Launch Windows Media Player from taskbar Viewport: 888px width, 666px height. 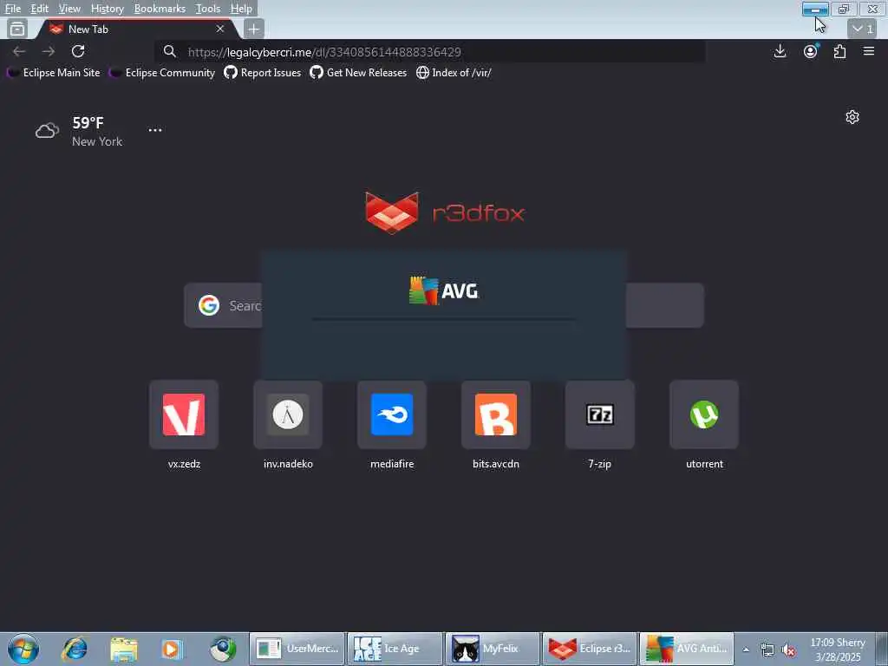[173, 649]
